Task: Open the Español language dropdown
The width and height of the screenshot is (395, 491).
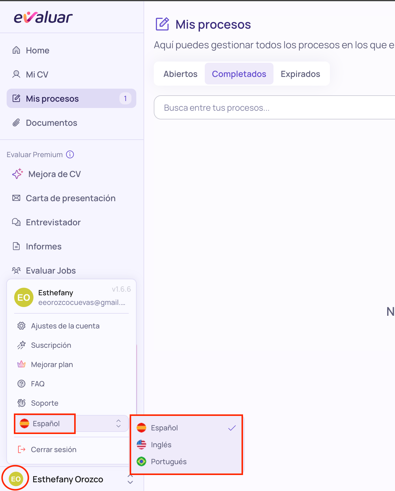Action: (71, 423)
